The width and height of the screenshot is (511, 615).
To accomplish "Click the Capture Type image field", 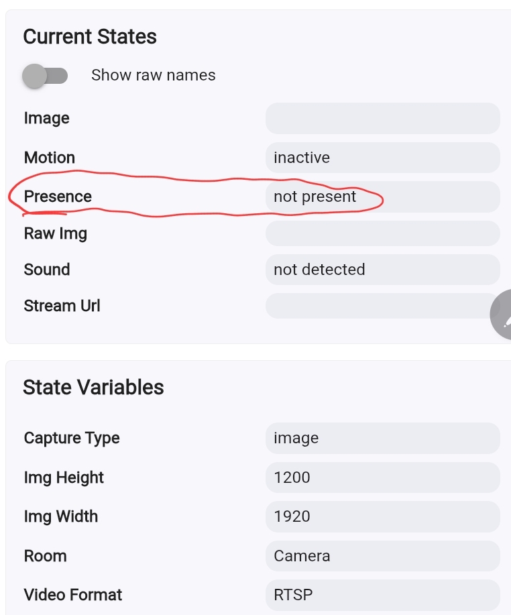I will pyautogui.click(x=382, y=438).
